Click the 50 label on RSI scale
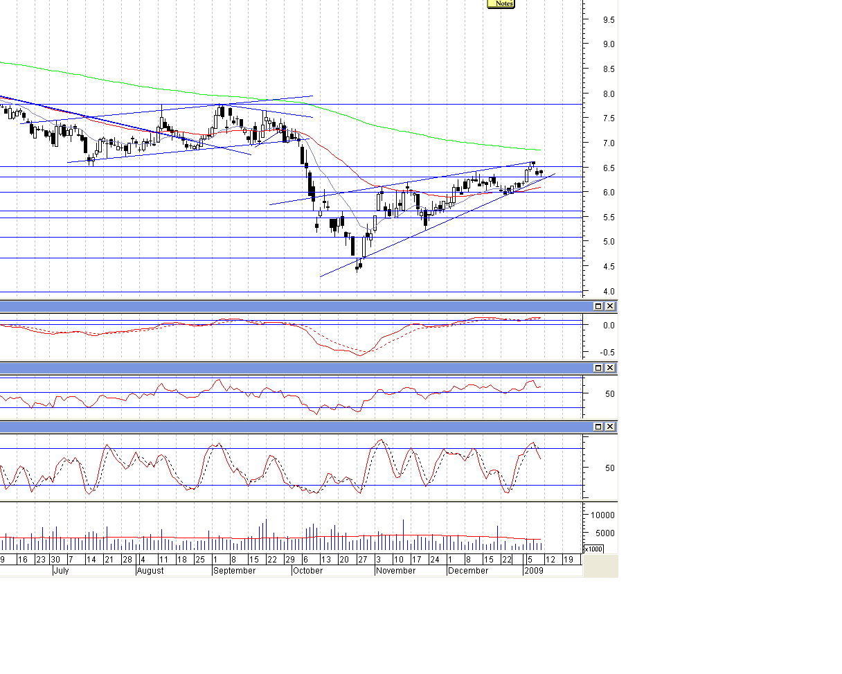842x674 pixels. click(610, 393)
